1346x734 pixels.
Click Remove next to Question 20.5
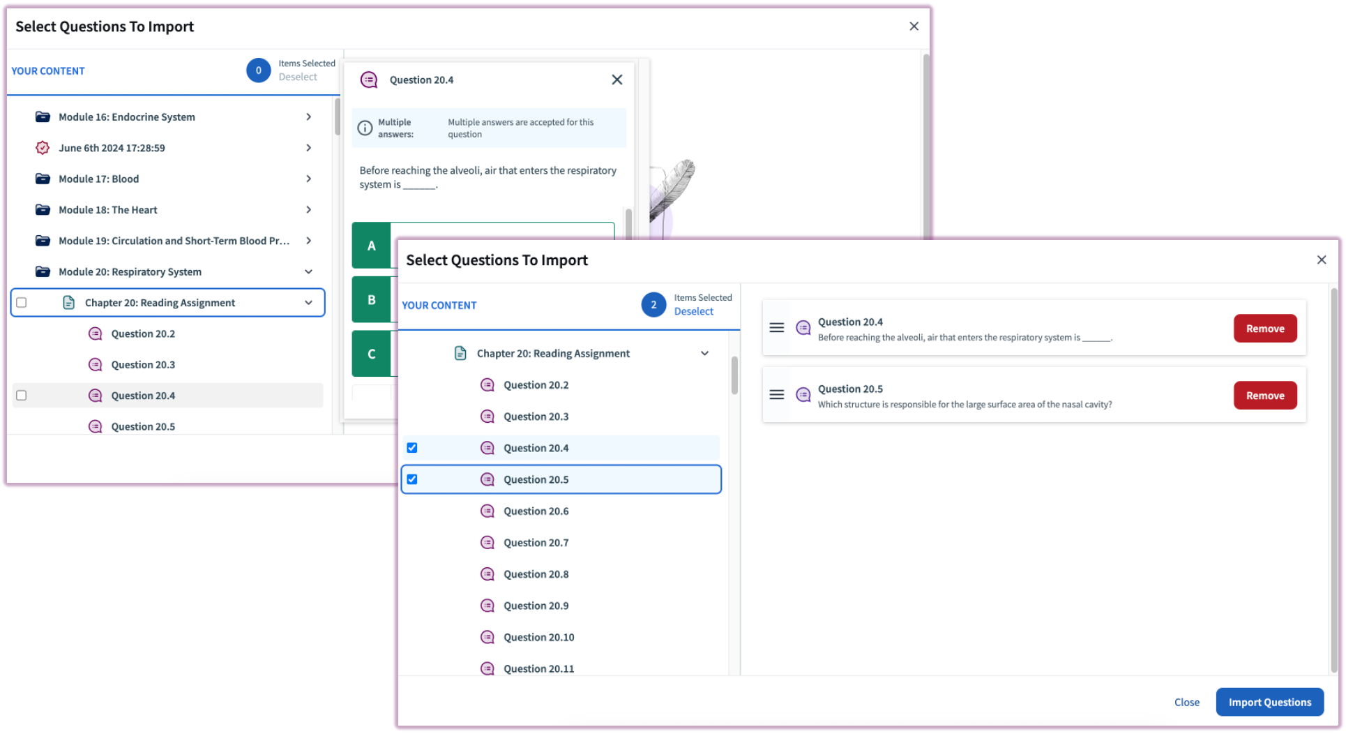click(x=1264, y=395)
